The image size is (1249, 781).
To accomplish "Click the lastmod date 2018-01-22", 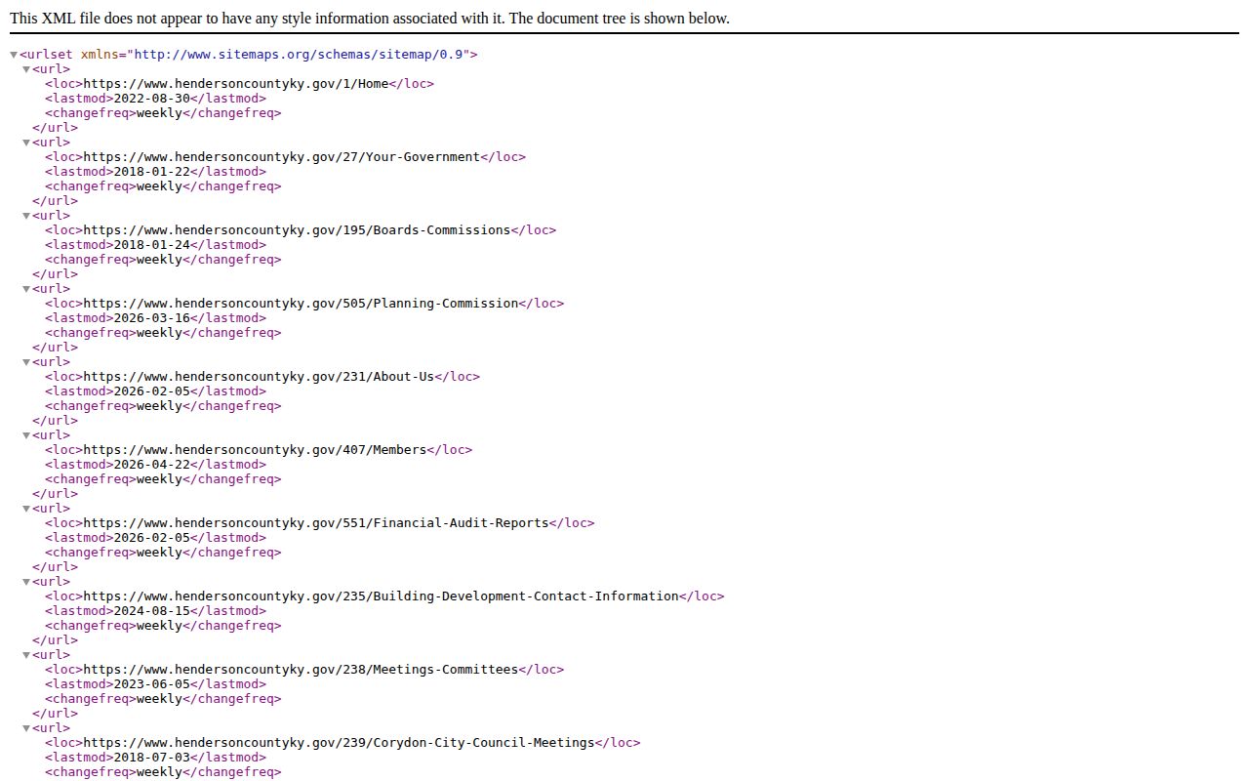I will pos(151,172).
